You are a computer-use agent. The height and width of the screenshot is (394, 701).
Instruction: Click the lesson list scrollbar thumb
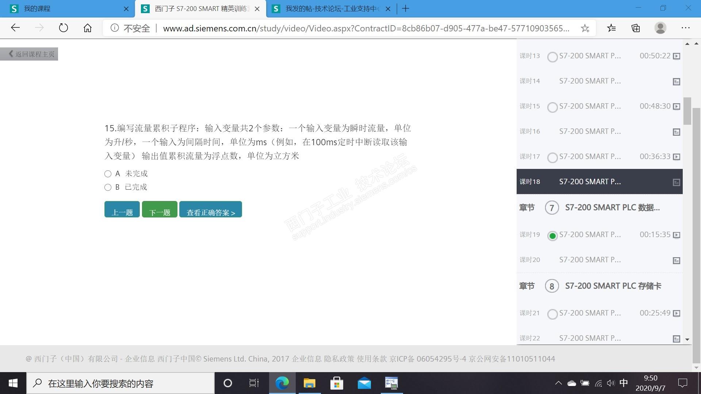(687, 111)
